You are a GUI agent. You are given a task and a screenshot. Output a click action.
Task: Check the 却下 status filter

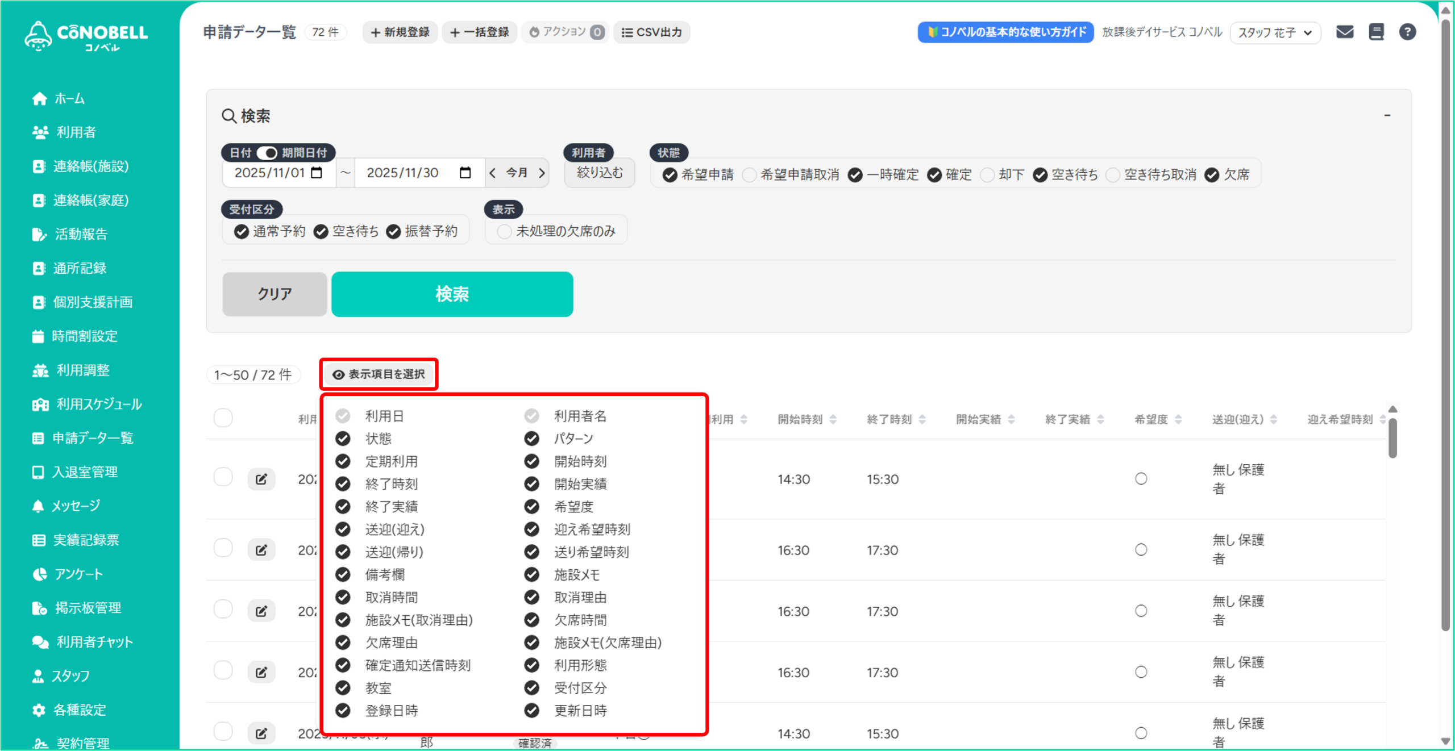[988, 175]
